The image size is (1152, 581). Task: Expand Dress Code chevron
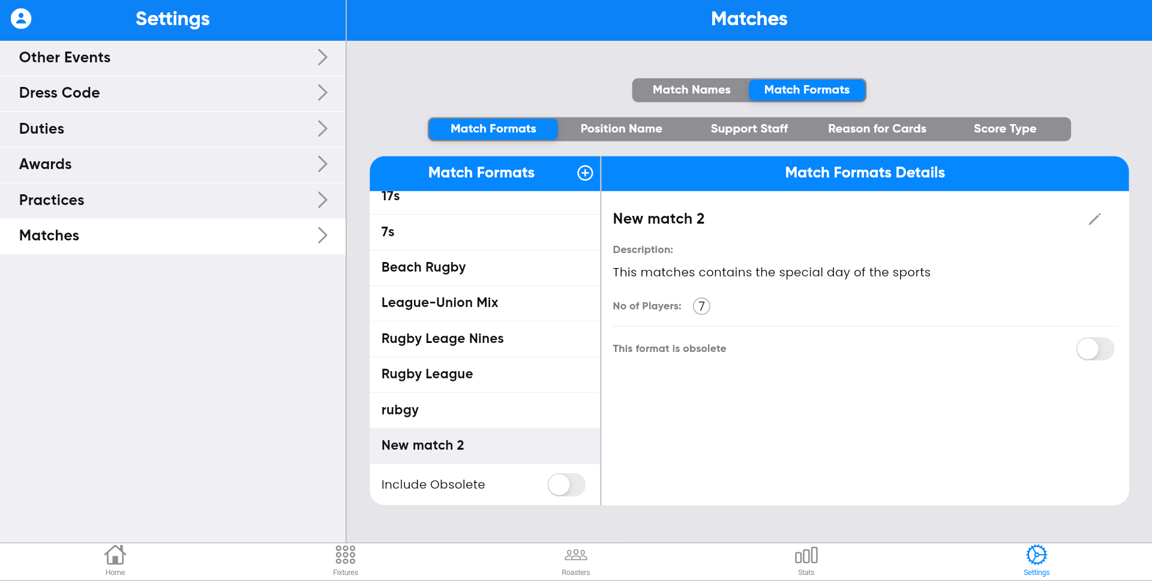(322, 93)
